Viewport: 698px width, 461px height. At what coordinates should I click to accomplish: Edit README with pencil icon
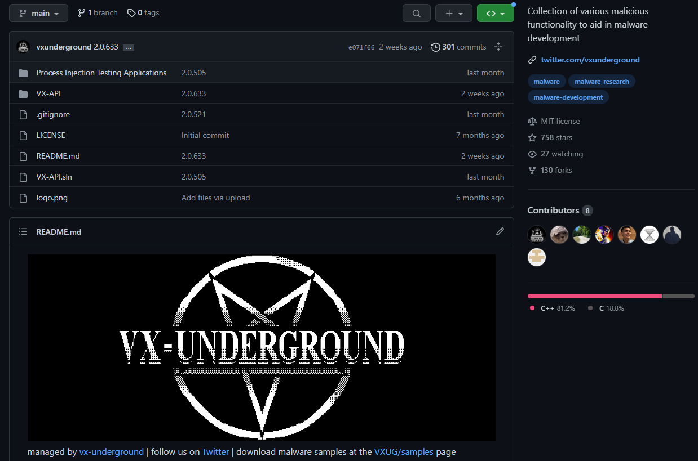500,231
